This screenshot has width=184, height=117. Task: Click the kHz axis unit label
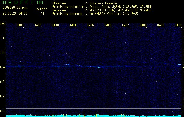(x=3, y=24)
